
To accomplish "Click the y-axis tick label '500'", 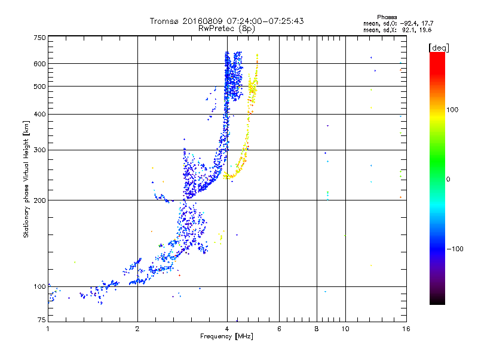I will [x=39, y=87].
